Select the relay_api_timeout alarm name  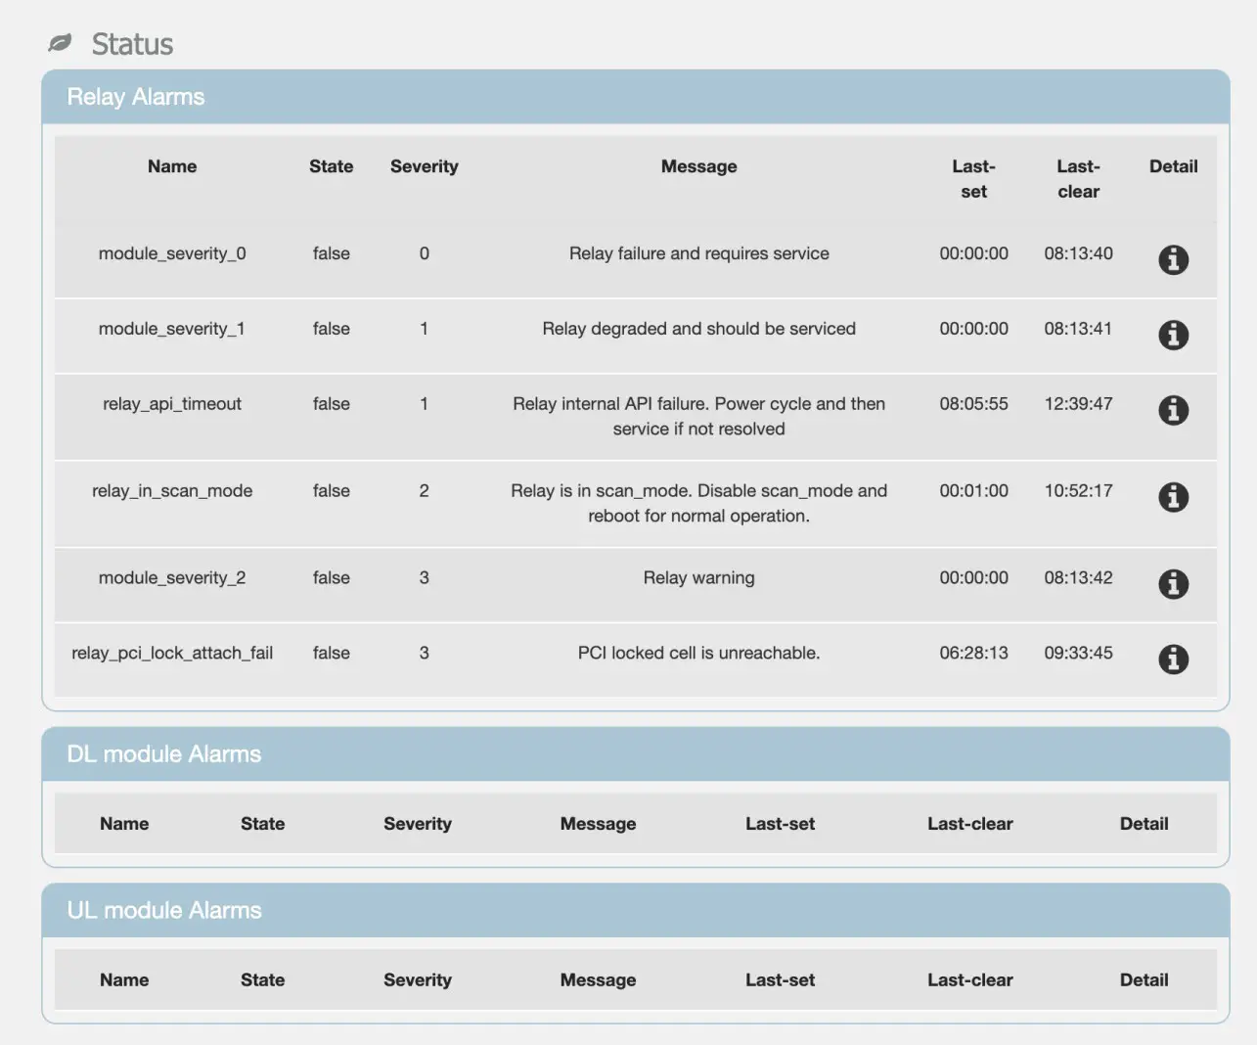tap(172, 404)
